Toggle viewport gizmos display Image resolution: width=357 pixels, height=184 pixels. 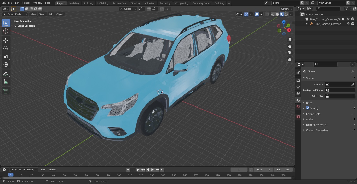coord(246,14)
